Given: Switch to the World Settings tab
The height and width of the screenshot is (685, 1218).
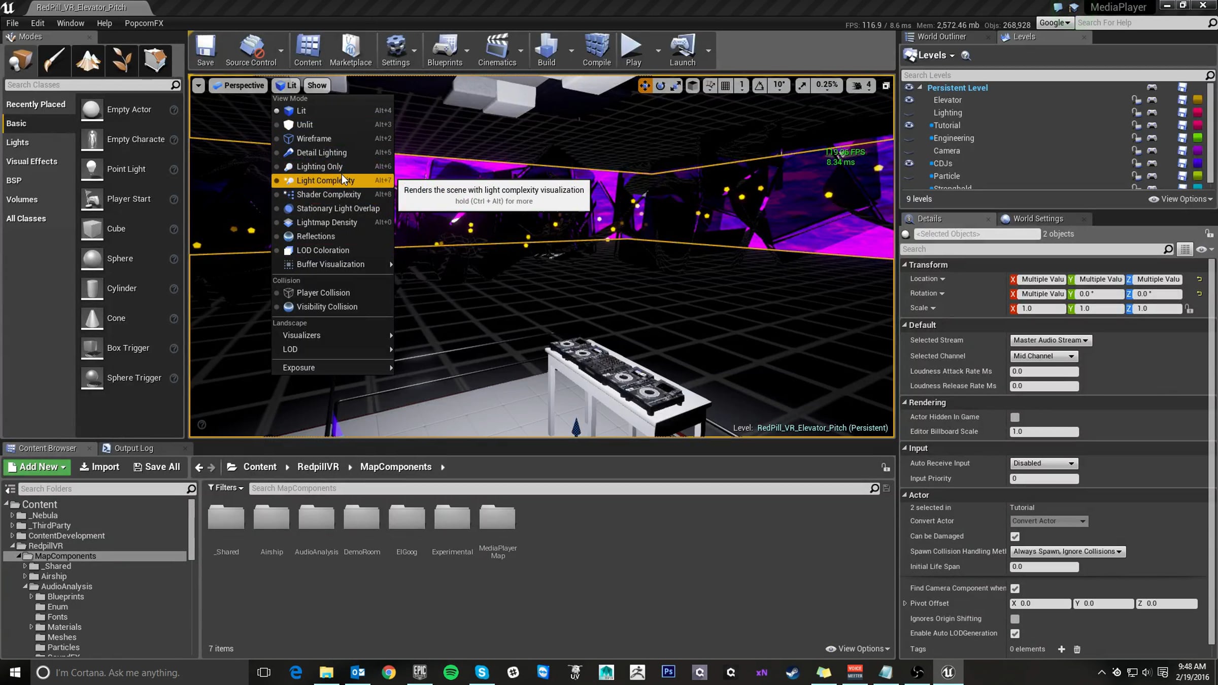Looking at the screenshot, I should tap(1037, 219).
